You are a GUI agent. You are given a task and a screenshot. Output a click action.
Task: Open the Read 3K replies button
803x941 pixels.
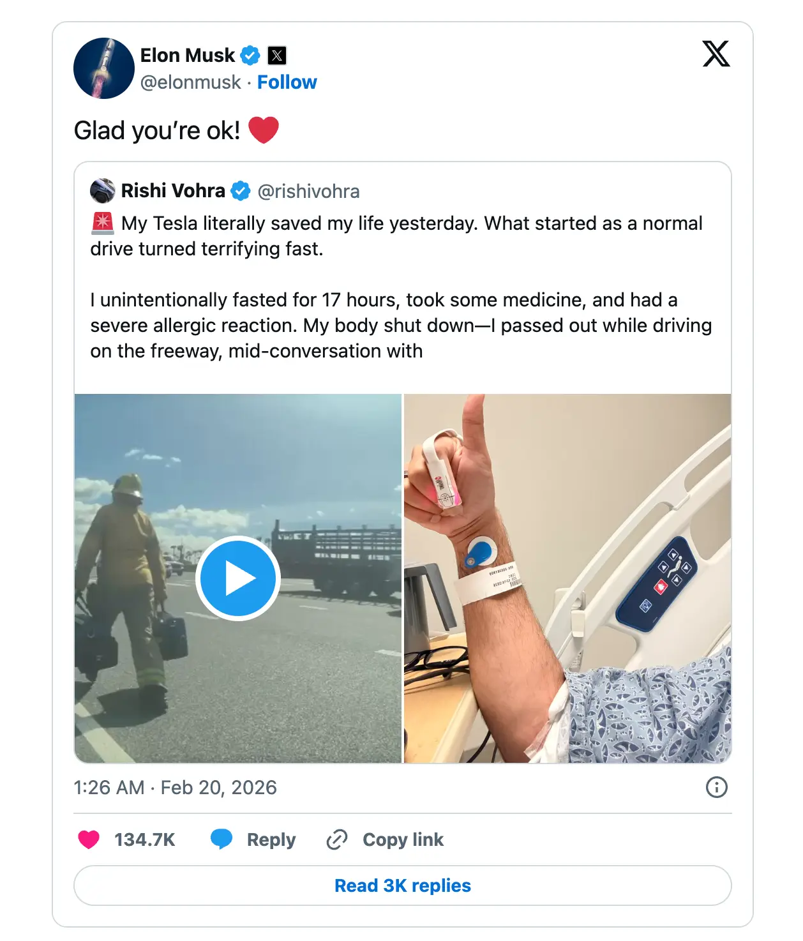click(x=403, y=885)
